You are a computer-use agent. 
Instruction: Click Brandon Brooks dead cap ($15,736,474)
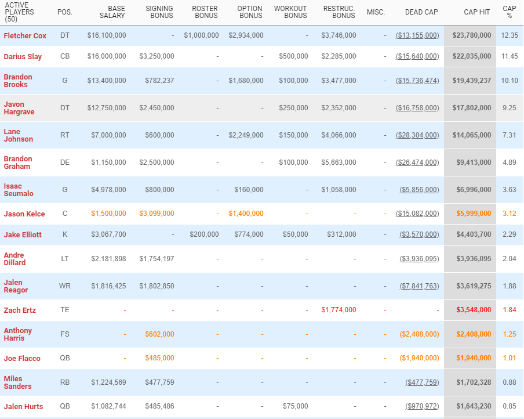tap(417, 81)
